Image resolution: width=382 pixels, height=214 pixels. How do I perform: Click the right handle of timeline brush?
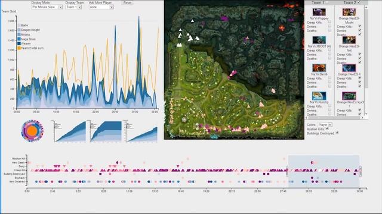click(361, 171)
